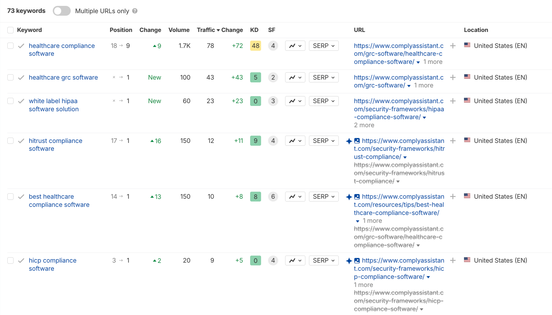Open position history chart for healthcare grc software
This screenshot has width=552, height=315.
[x=295, y=77]
